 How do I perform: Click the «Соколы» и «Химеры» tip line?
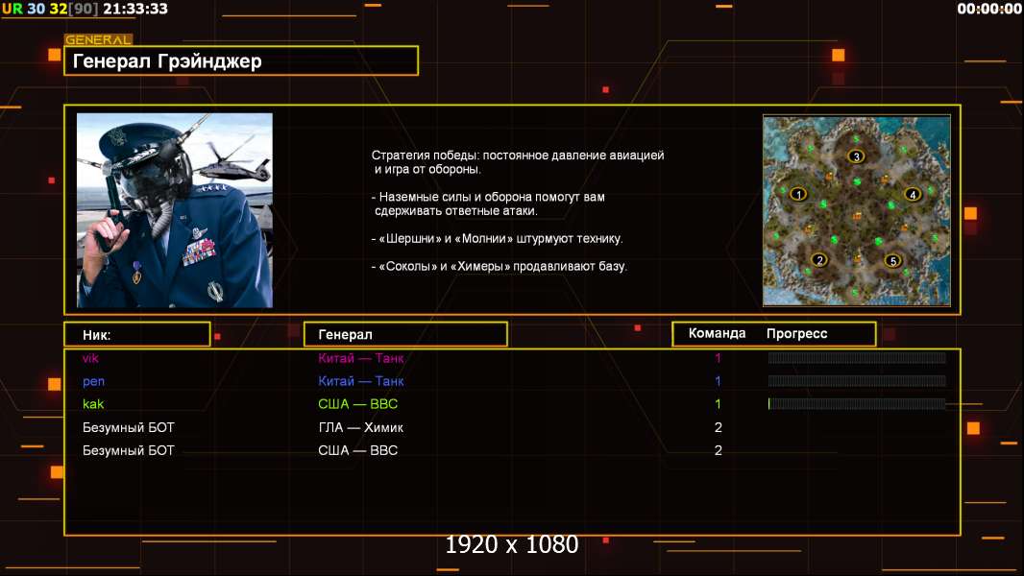point(499,267)
